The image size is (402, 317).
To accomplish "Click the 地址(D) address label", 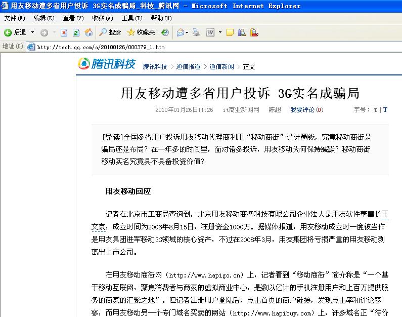I will (12, 46).
